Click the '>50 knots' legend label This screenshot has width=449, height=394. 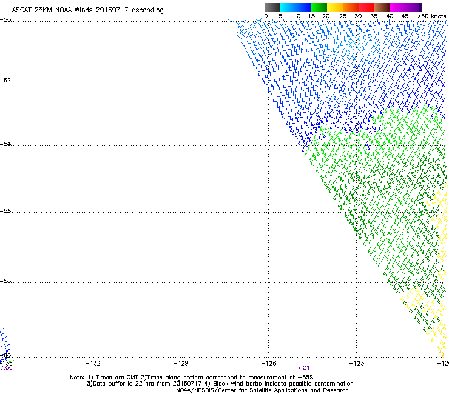coord(431,16)
